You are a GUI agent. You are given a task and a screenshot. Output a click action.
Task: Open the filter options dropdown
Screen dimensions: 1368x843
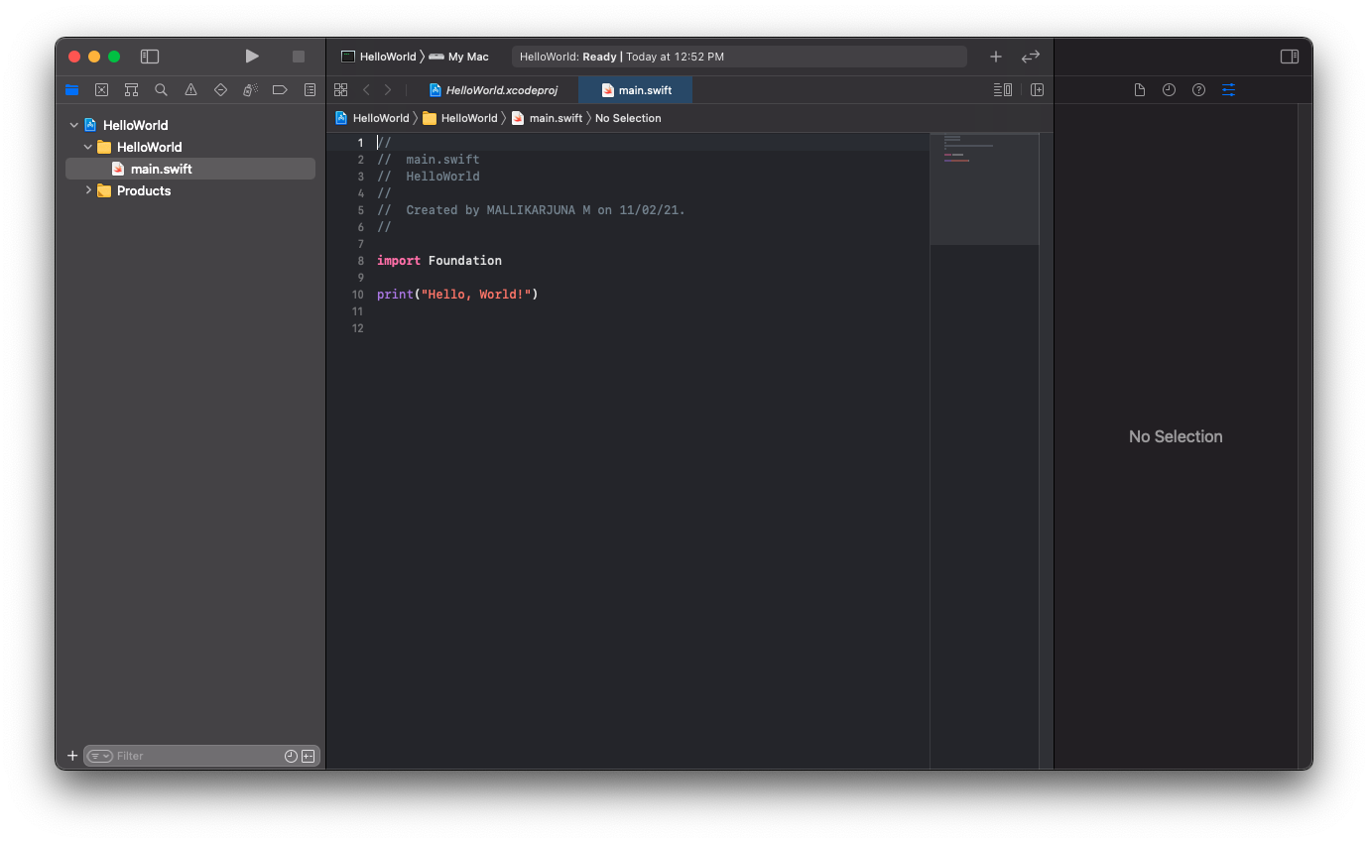coord(100,756)
